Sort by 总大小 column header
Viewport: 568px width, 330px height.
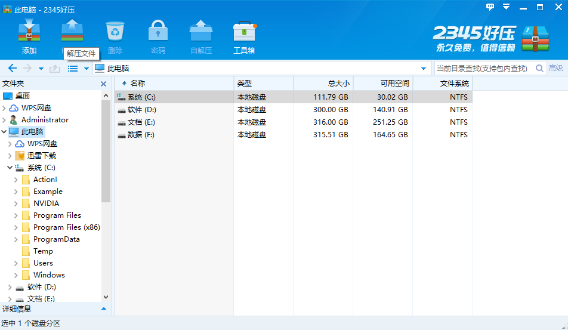(323, 84)
